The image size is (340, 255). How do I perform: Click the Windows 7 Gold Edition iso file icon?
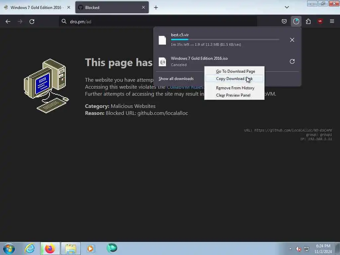pyautogui.click(x=162, y=61)
